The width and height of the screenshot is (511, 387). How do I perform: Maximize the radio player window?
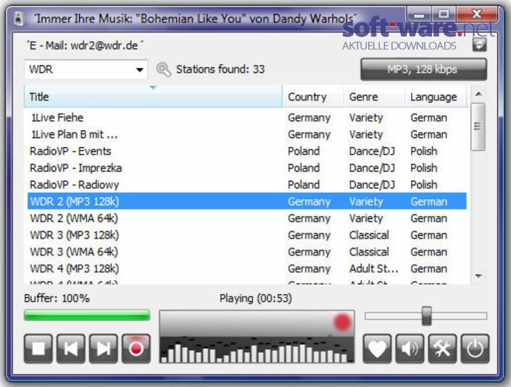point(444,15)
